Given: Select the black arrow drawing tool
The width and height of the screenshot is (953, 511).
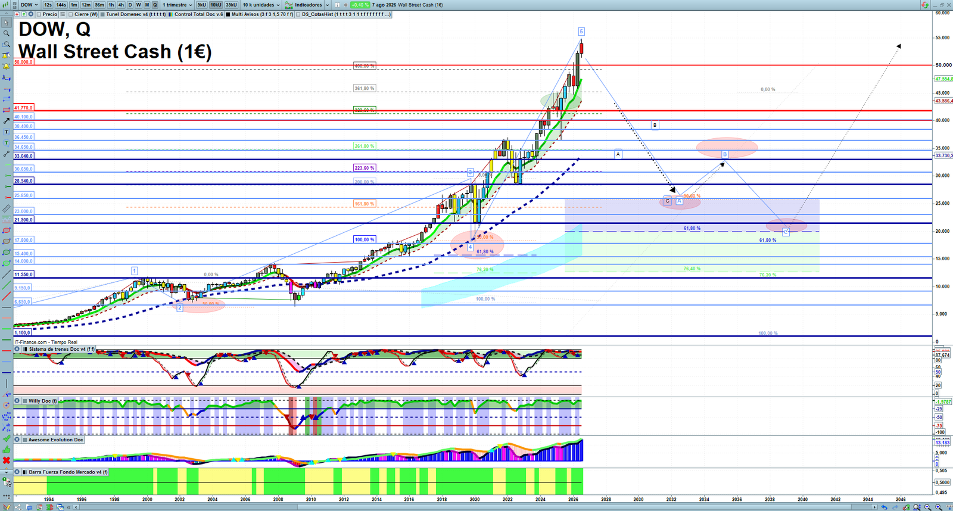Looking at the screenshot, I should click(7, 121).
